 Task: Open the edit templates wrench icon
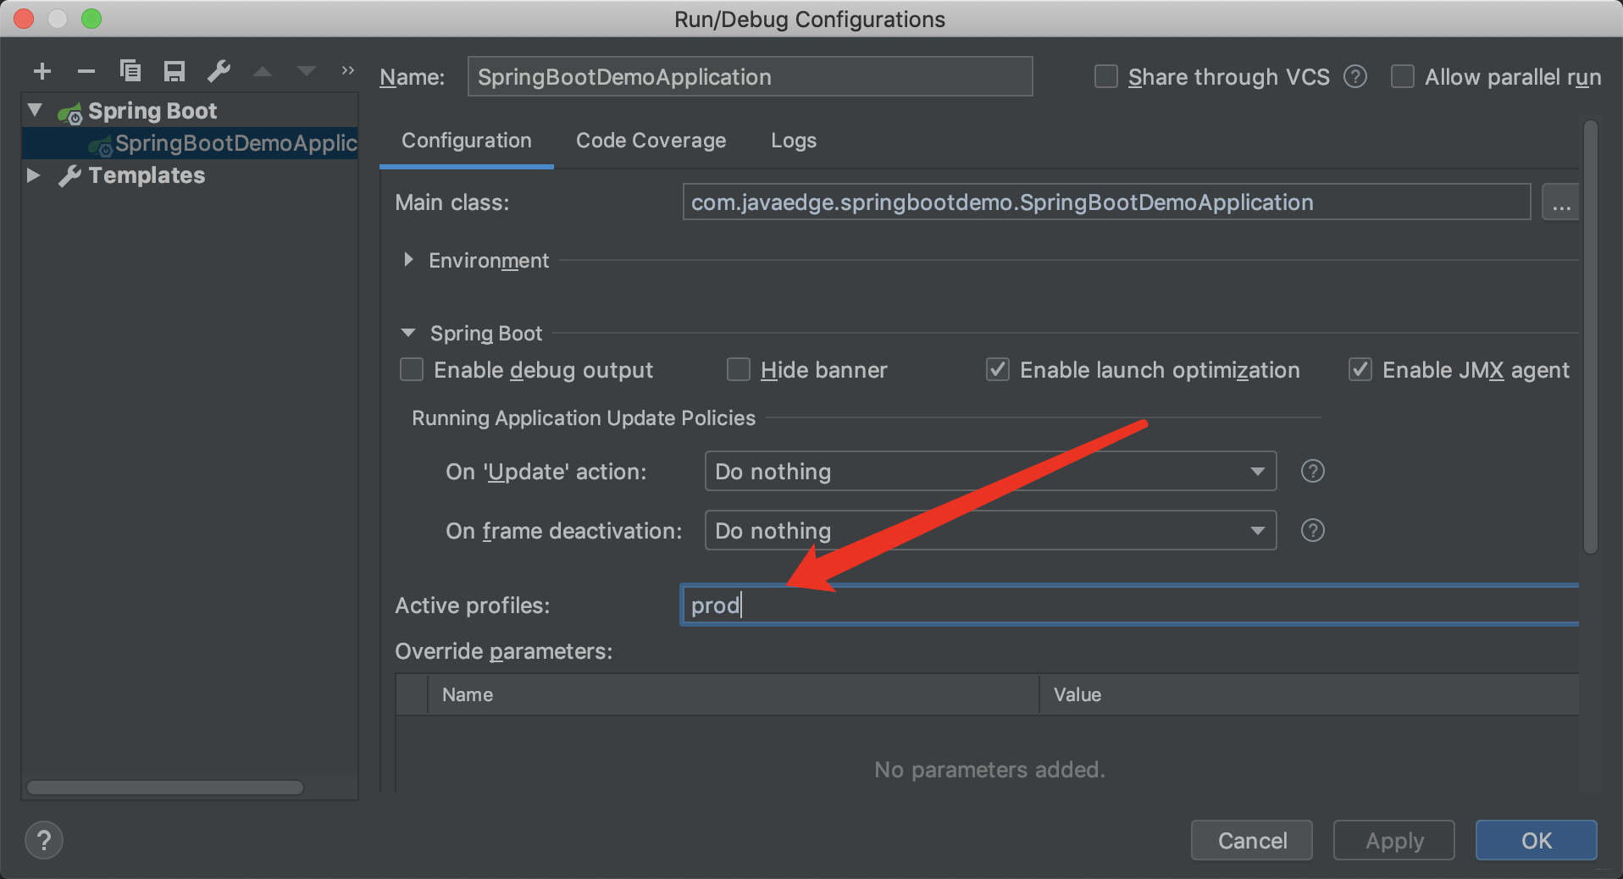coord(219,71)
